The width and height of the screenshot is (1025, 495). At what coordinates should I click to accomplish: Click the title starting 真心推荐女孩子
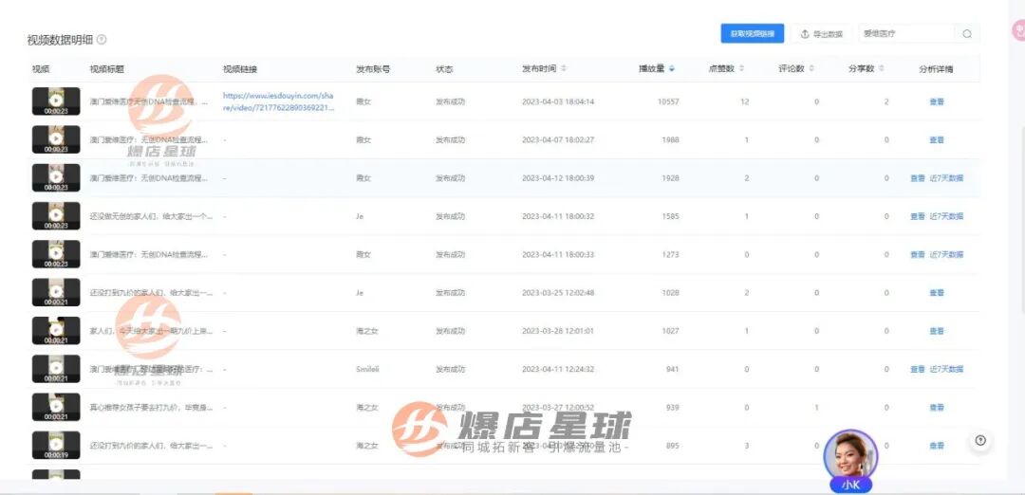pyautogui.click(x=151, y=408)
